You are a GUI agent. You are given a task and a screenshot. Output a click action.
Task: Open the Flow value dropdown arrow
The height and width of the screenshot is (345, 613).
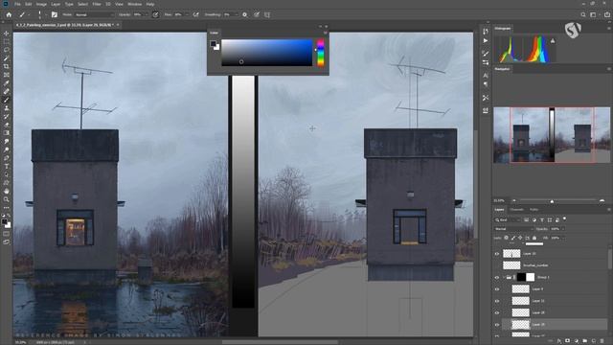tap(187, 14)
